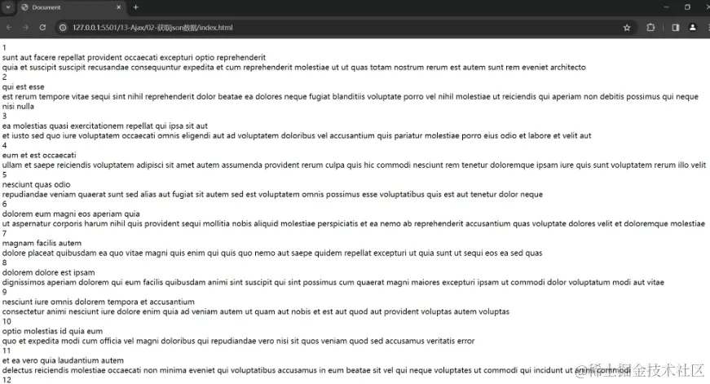This screenshot has width=710, height=384.
Task: Click the title 'nesciunt quas odio'
Action: (x=36, y=185)
